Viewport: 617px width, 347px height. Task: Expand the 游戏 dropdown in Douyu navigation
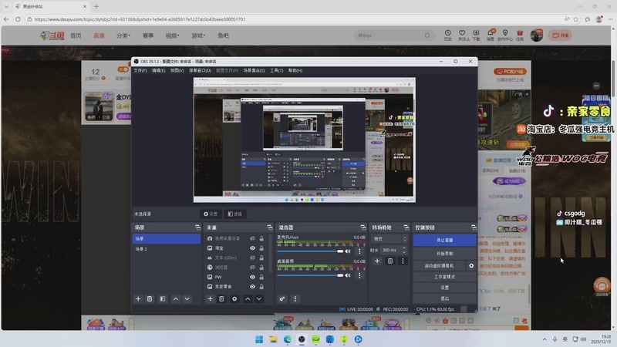coord(198,35)
